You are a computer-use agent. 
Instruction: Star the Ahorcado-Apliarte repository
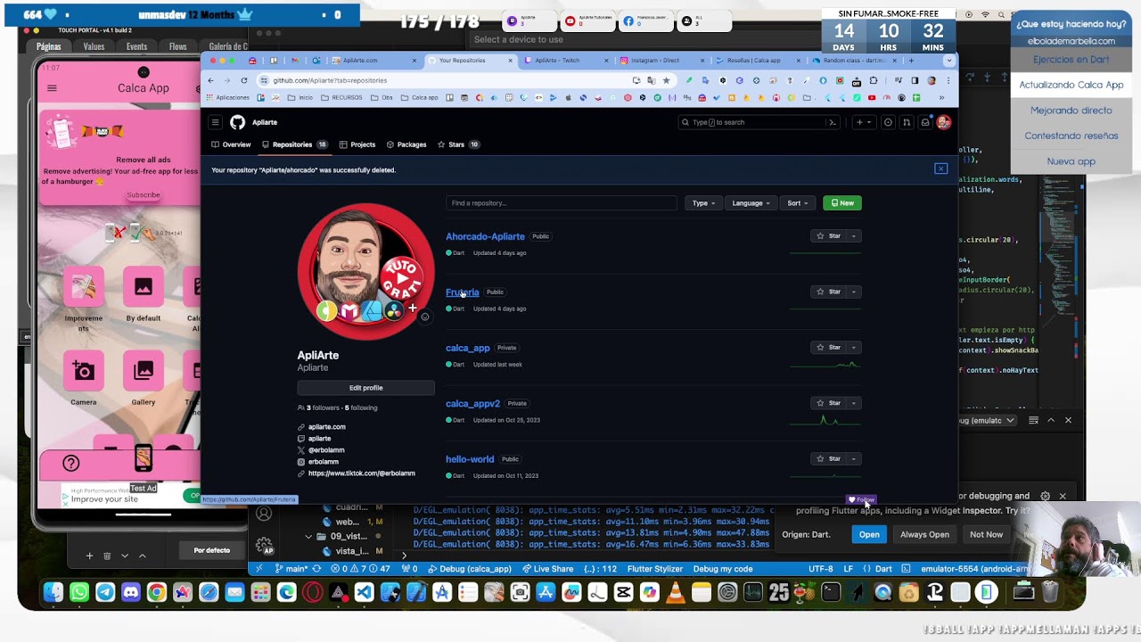point(828,236)
